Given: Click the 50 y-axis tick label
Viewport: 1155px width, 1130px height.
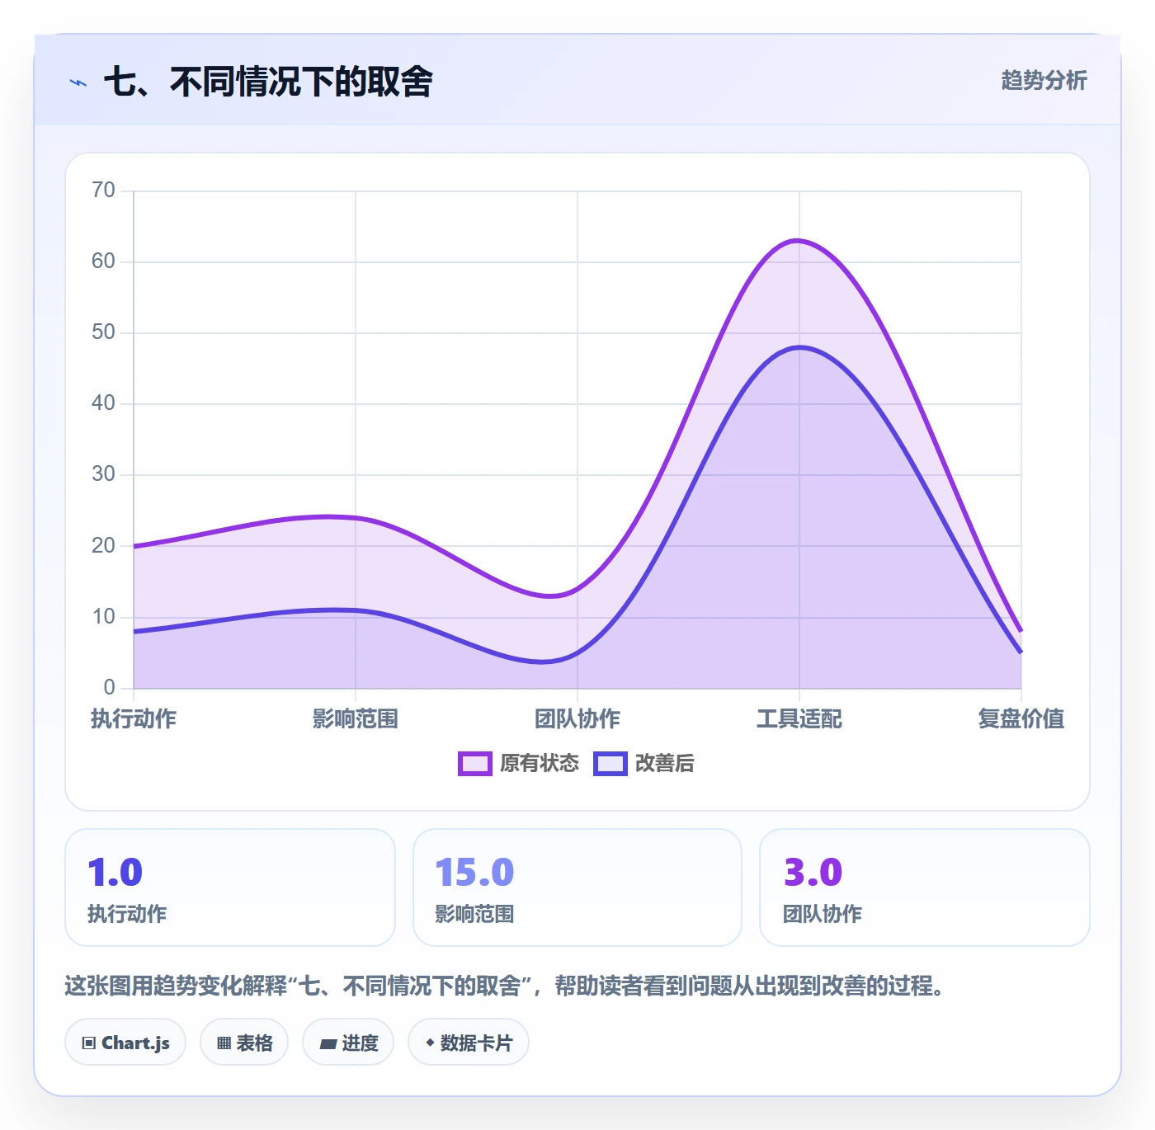Looking at the screenshot, I should (x=103, y=332).
